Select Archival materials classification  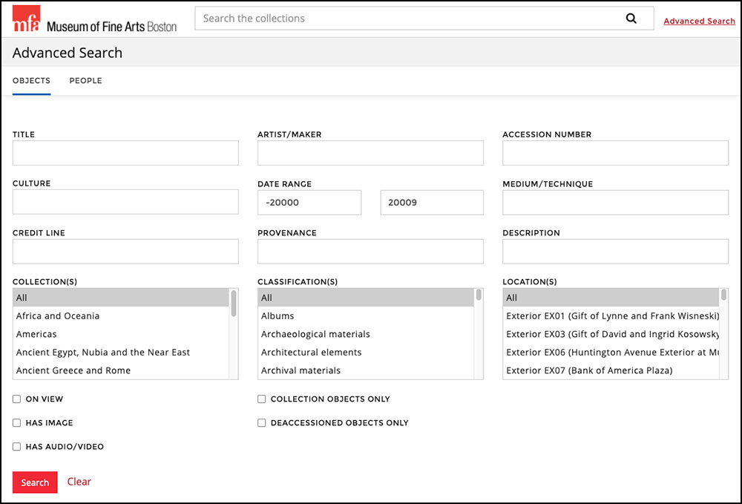tap(300, 370)
